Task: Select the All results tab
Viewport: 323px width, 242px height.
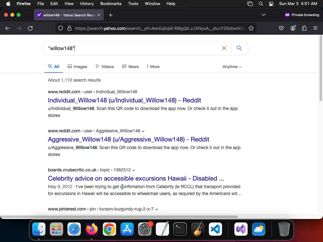Action: [54, 67]
